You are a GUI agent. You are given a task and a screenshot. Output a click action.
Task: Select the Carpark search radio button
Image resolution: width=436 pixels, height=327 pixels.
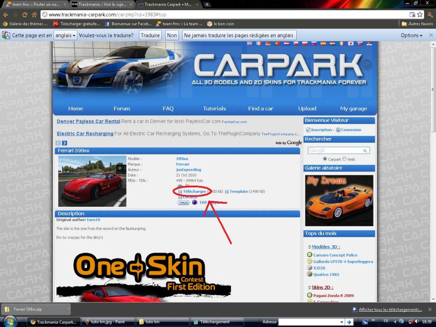point(325,159)
